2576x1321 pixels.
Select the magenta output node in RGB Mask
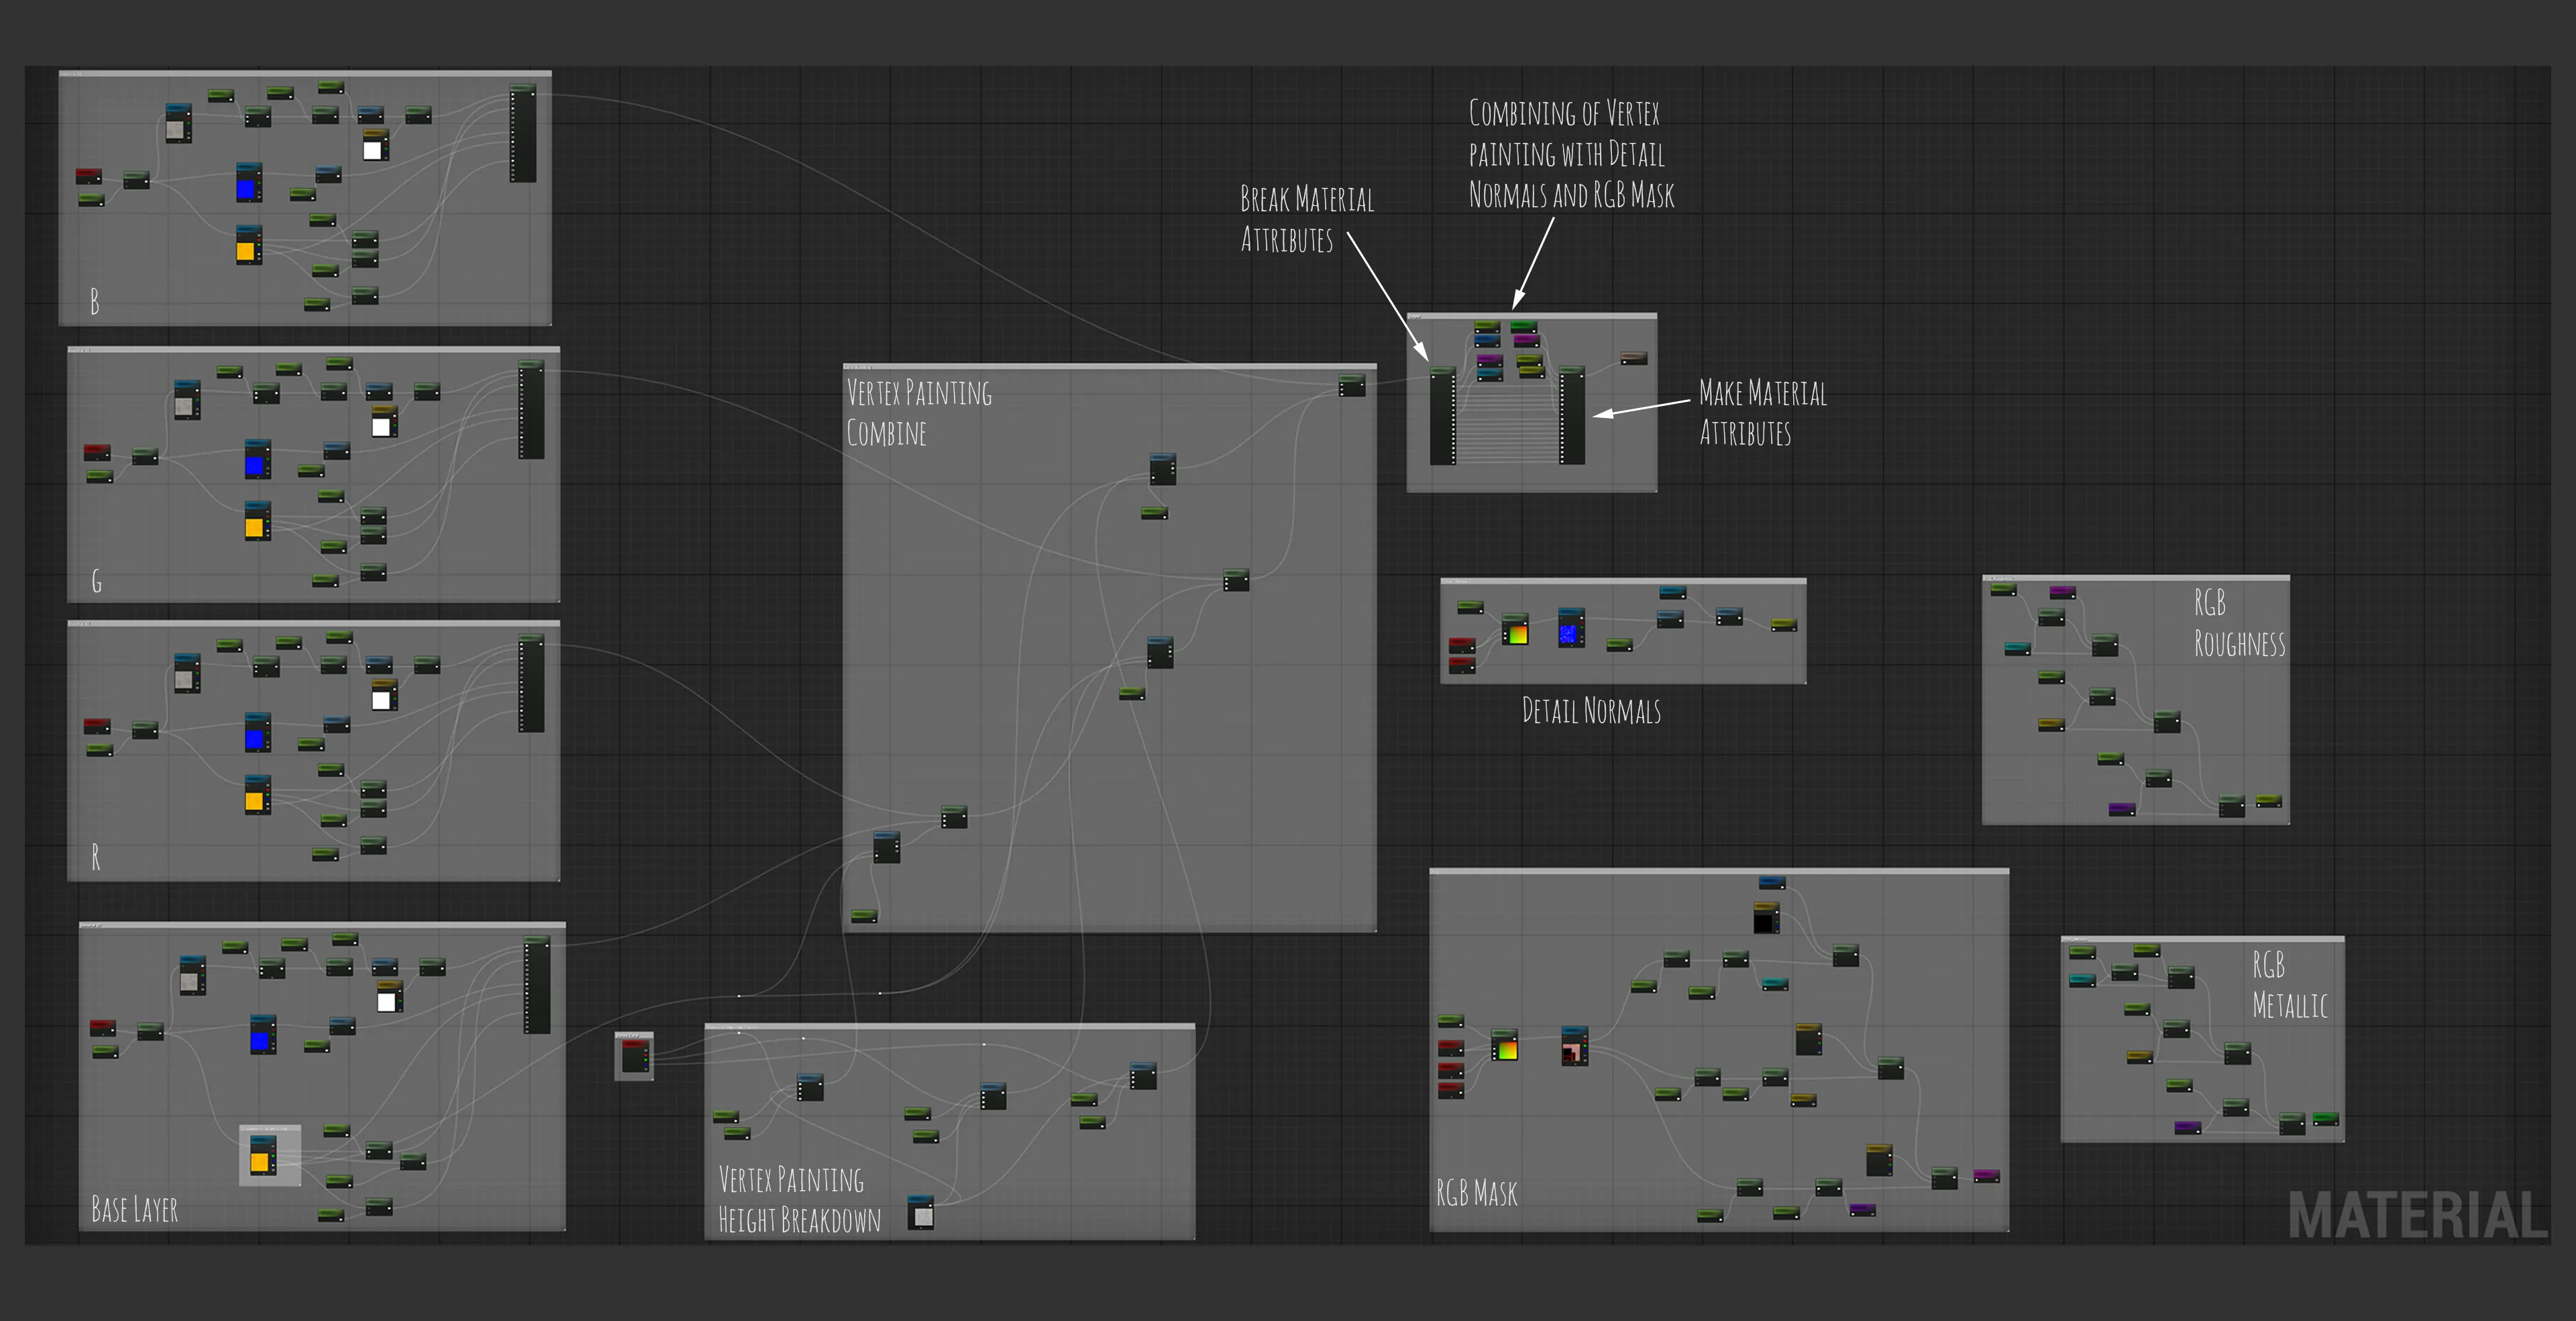click(1986, 1175)
